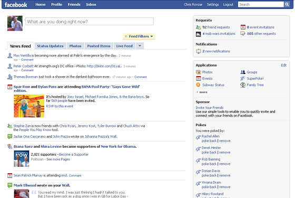
Task: Open Chris Rovzar's profile from the top bar
Action: coord(193,5)
